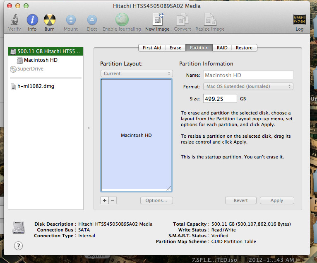Select the 500.11 GB Hitachi disk
The width and height of the screenshot is (317, 263).
[46, 51]
